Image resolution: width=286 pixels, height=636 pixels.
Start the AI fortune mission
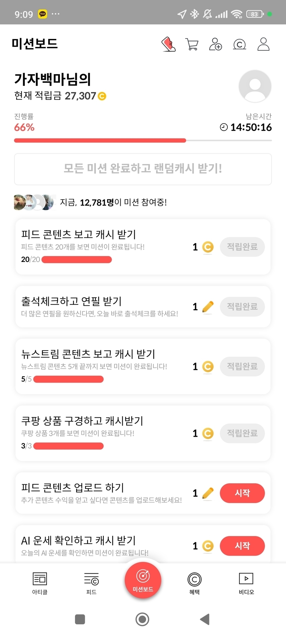pyautogui.click(x=242, y=546)
